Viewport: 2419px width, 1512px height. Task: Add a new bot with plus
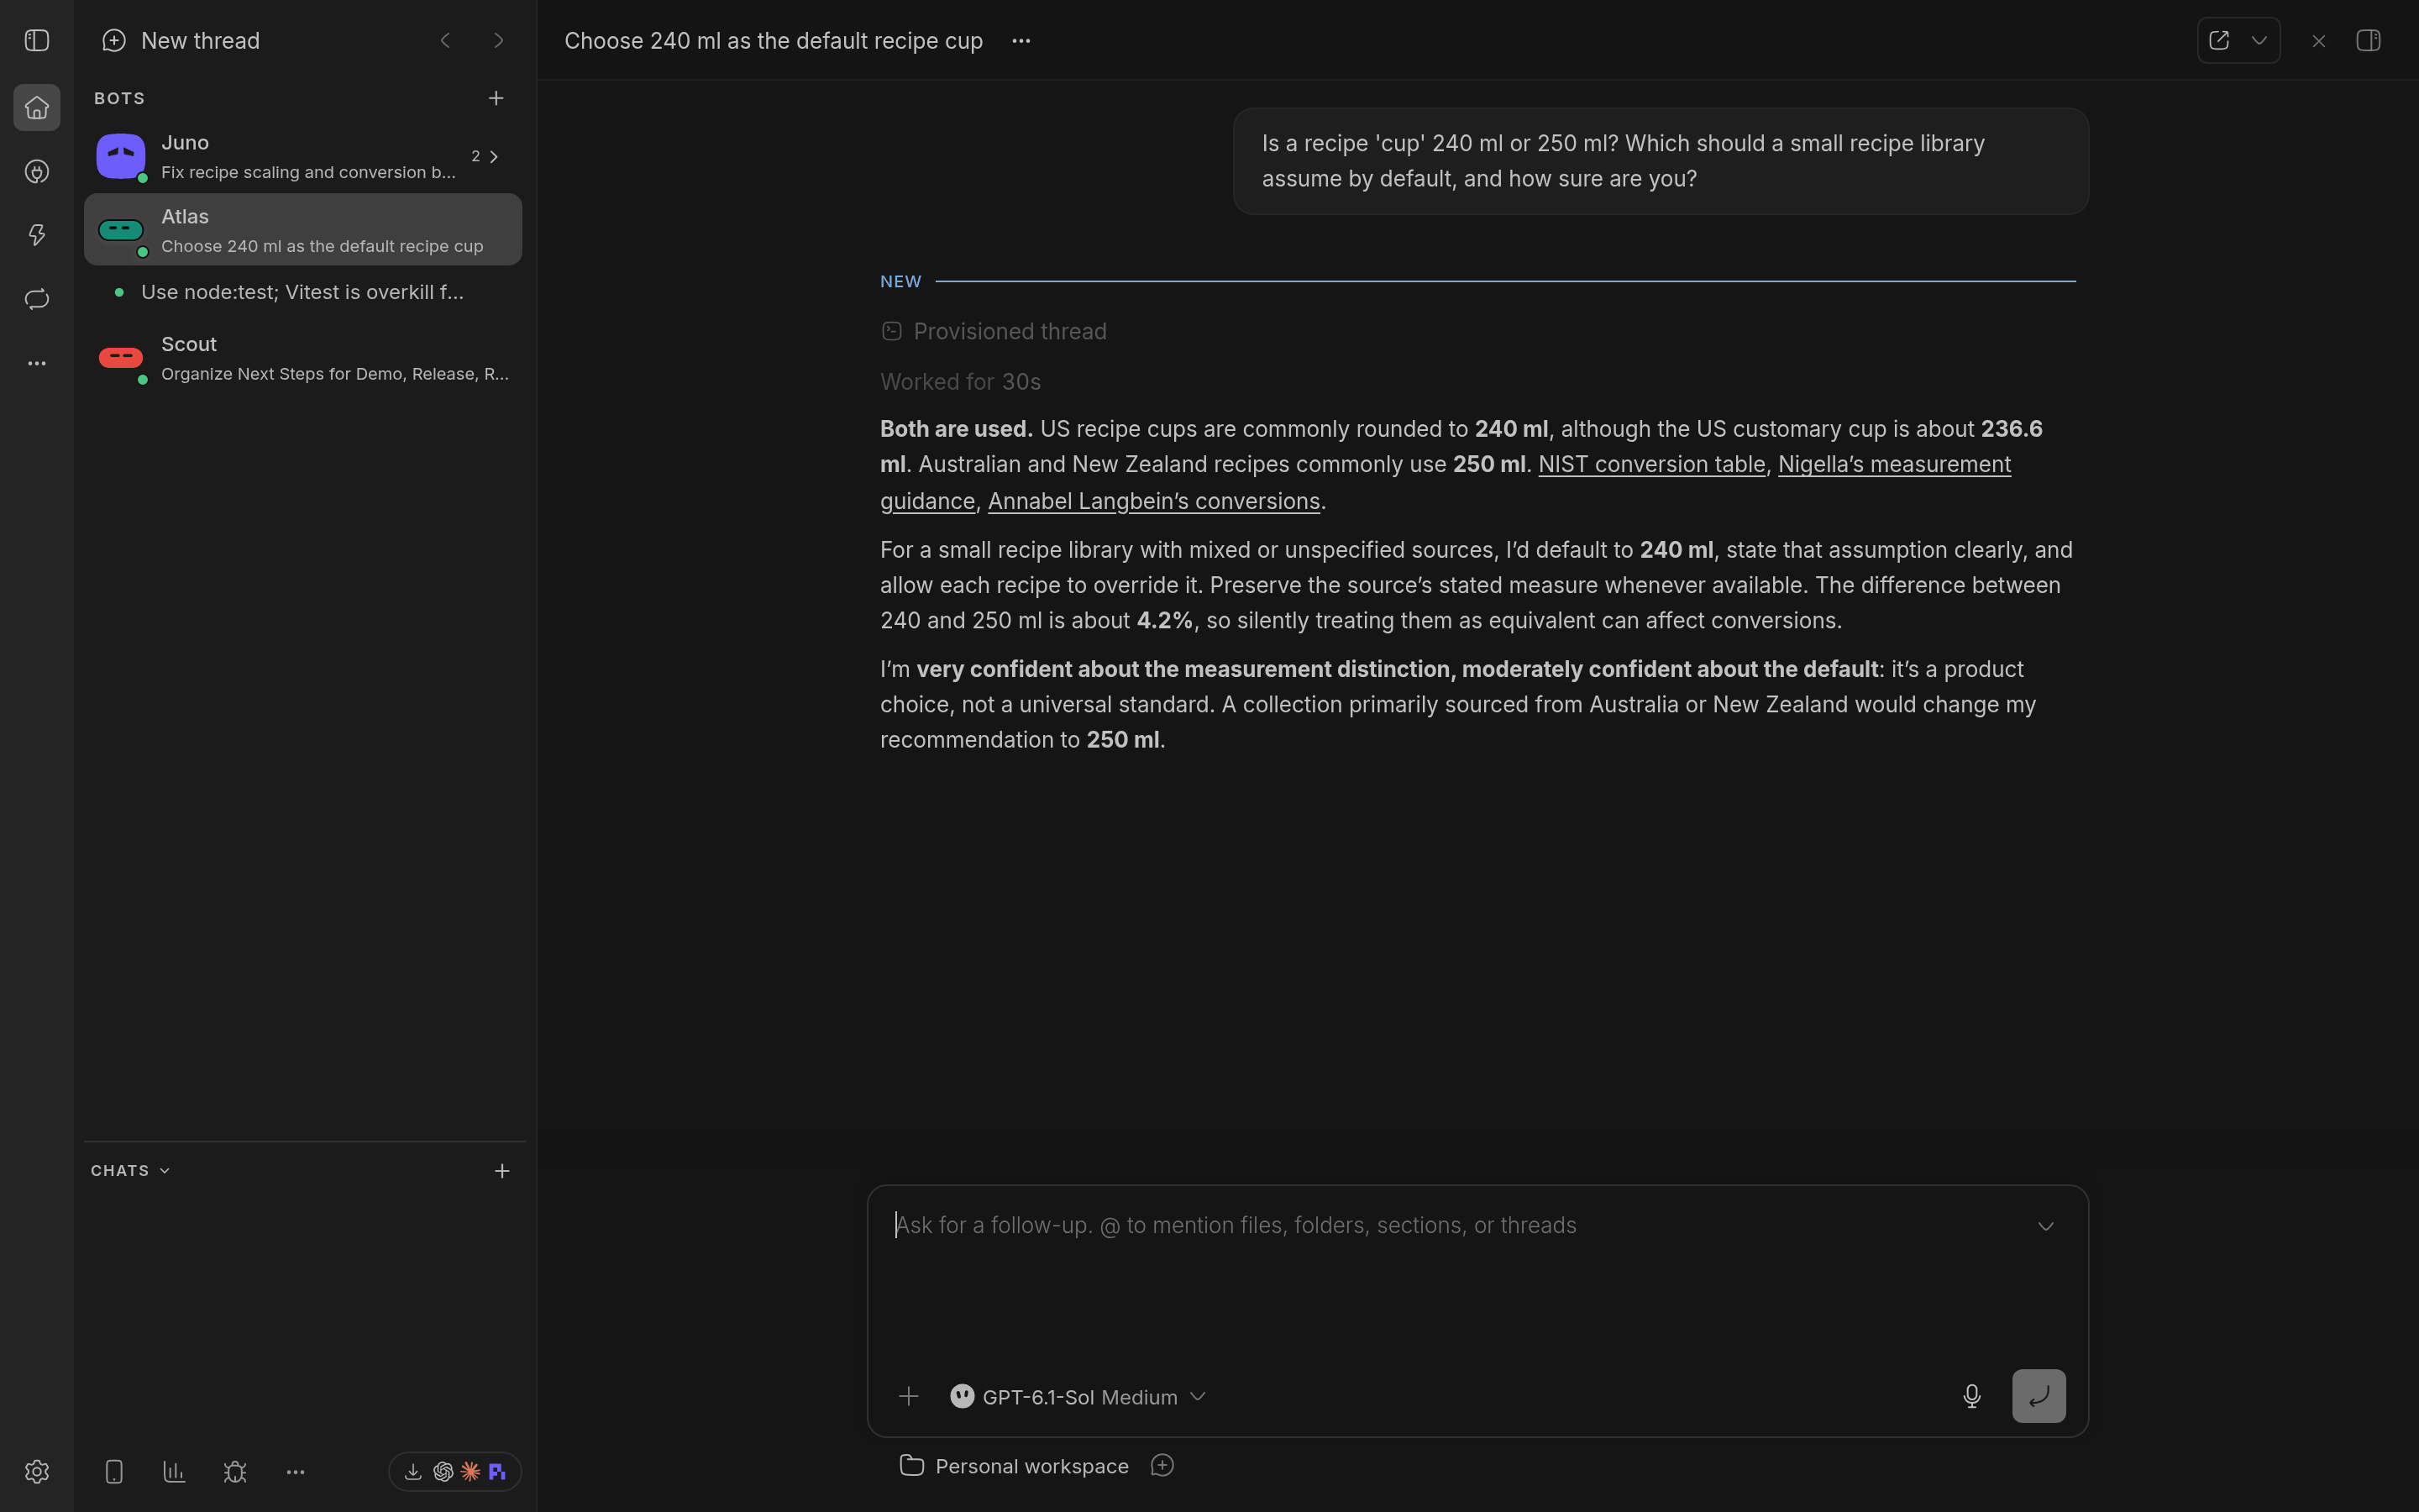tap(496, 98)
